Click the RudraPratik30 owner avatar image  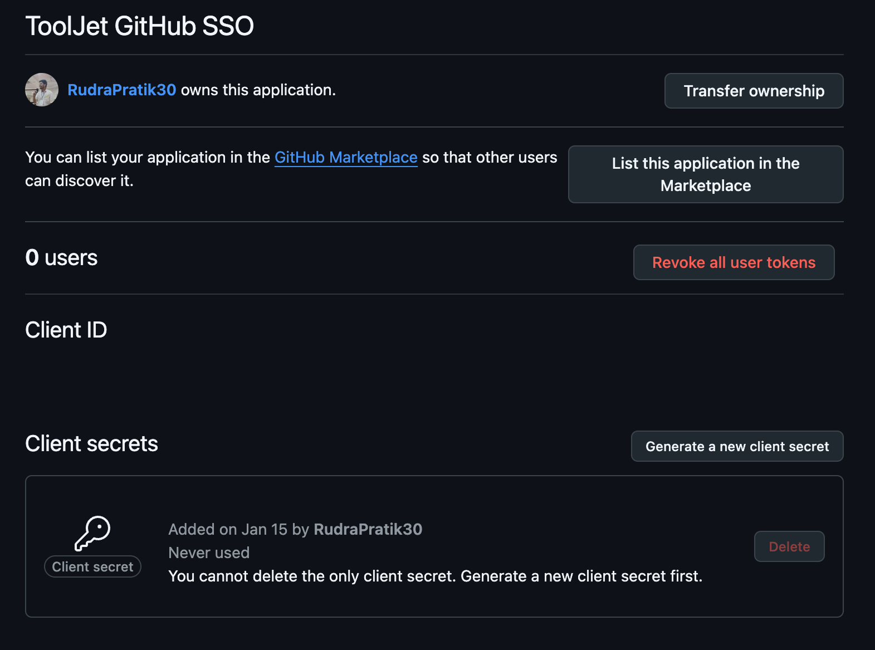42,90
